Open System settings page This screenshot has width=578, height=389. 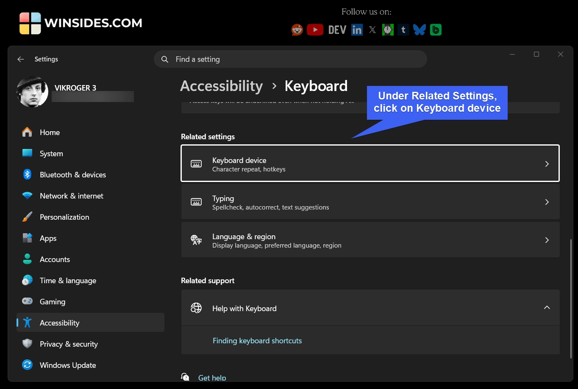[90, 153]
